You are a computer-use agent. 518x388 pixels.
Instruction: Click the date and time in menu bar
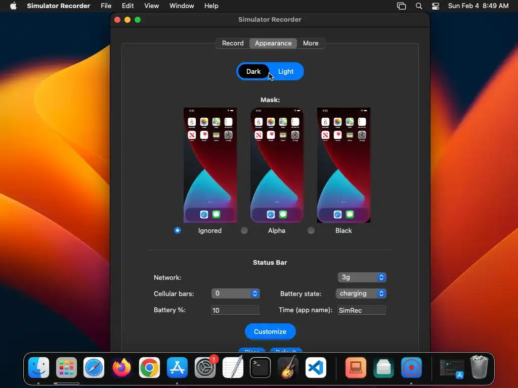478,6
